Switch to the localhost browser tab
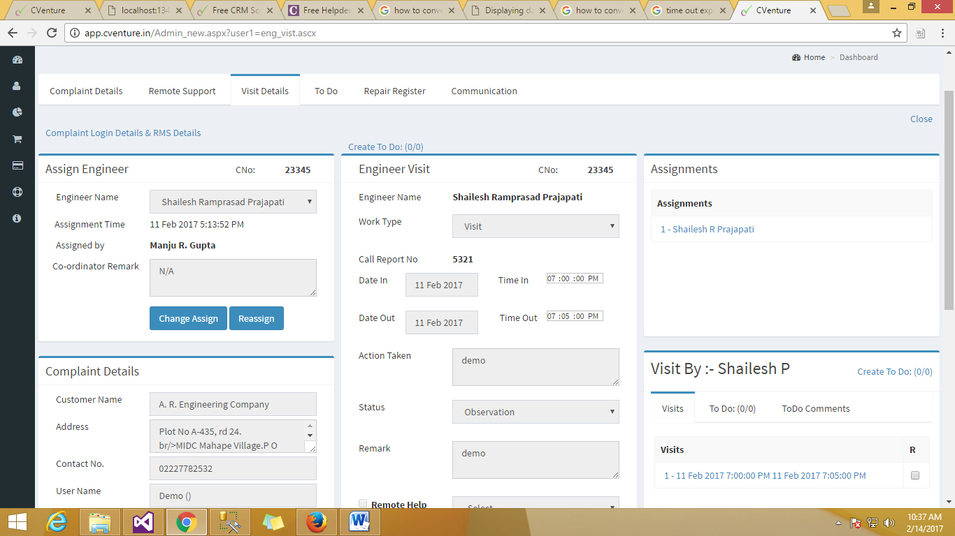955x536 pixels. pyautogui.click(x=145, y=10)
